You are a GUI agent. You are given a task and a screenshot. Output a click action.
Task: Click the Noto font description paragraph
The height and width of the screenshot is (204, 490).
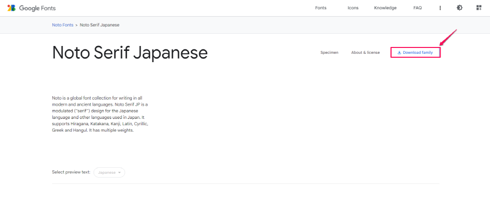[x=99, y=114]
